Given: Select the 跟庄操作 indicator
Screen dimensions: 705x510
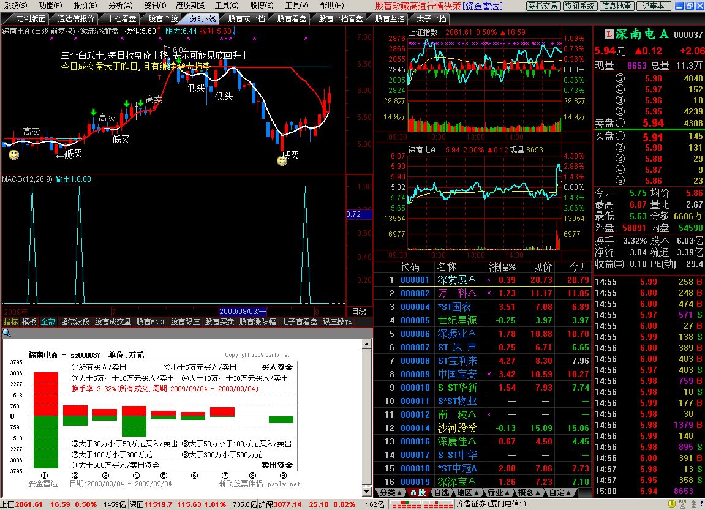Looking at the screenshot, I should coord(337,321).
